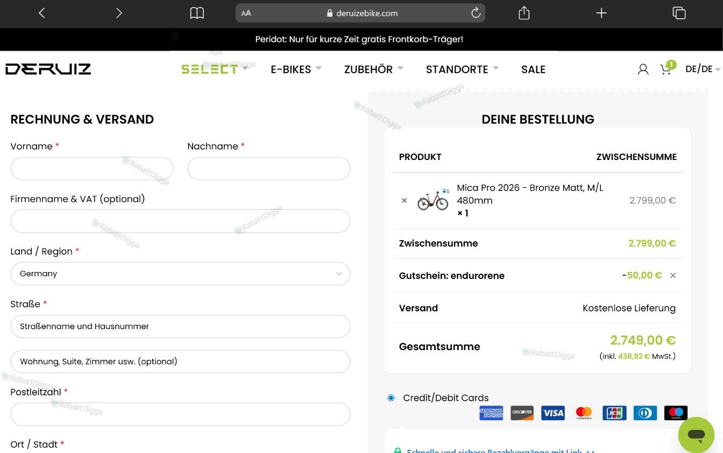Image resolution: width=723 pixels, height=453 pixels.
Task: Click the Discover card icon
Action: tap(522, 413)
